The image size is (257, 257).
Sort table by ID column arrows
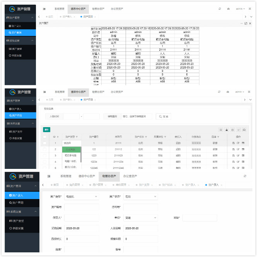58,137
